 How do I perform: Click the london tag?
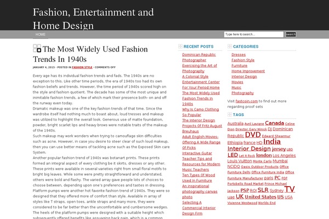coord(264,155)
